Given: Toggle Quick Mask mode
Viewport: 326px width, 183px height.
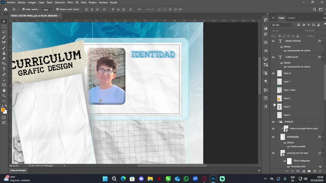Looking at the screenshot, I should (4, 117).
